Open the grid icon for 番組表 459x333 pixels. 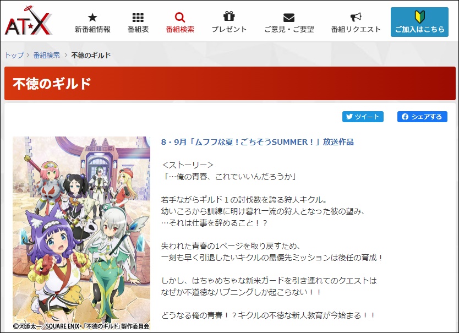pos(138,18)
